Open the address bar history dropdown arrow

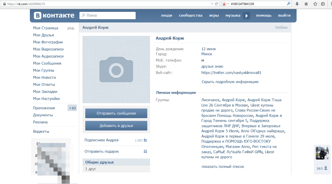point(212,4)
